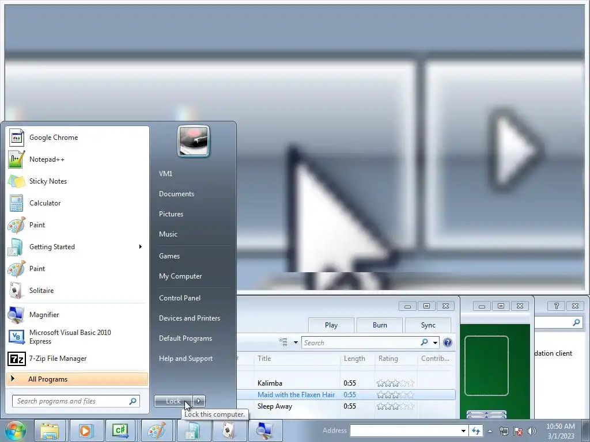
Task: Open the C# application taskbar icon
Action: click(120, 430)
